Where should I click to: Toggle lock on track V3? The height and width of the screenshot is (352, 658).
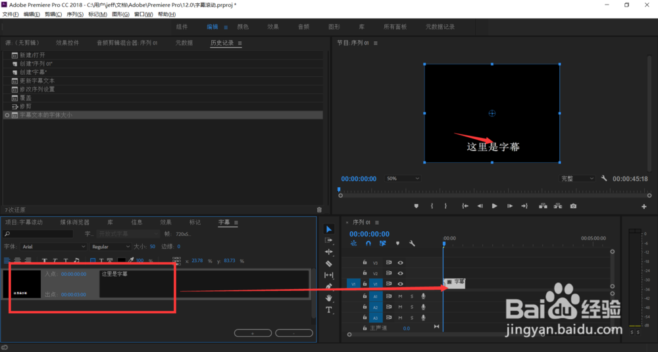coord(365,263)
